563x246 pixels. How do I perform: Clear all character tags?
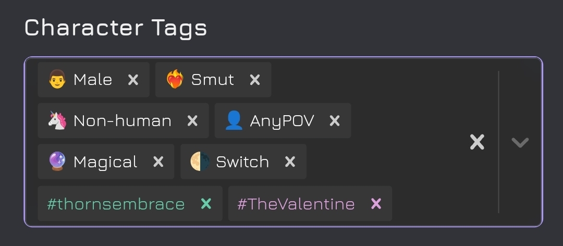[477, 142]
